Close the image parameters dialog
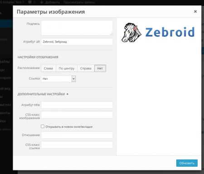204x174 pixels. (195, 11)
